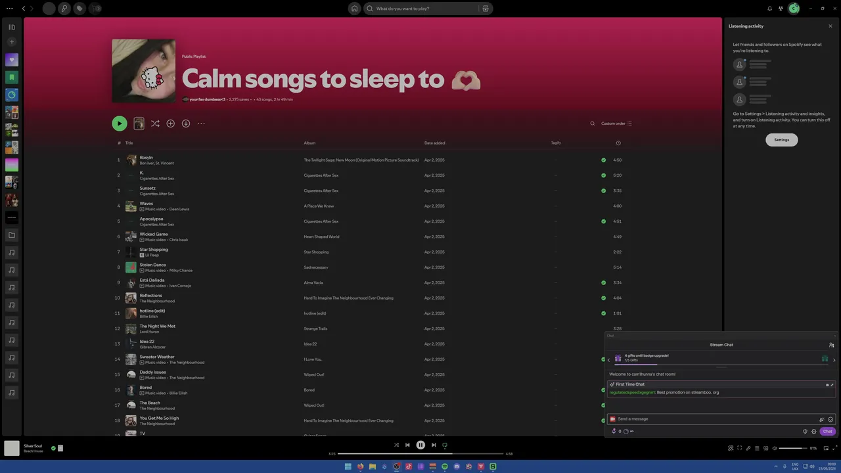Open the Friend Activity icon beside the bell

(x=781, y=9)
